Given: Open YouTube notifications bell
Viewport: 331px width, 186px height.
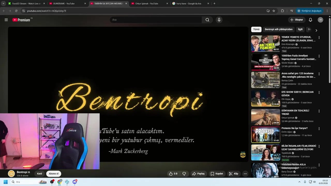Looking at the screenshot, I should point(311,20).
